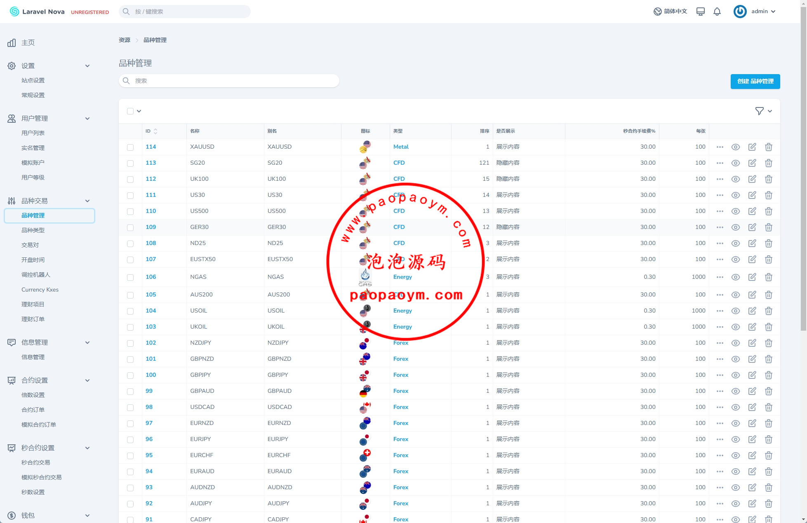Click the notifications bell icon

717,12
